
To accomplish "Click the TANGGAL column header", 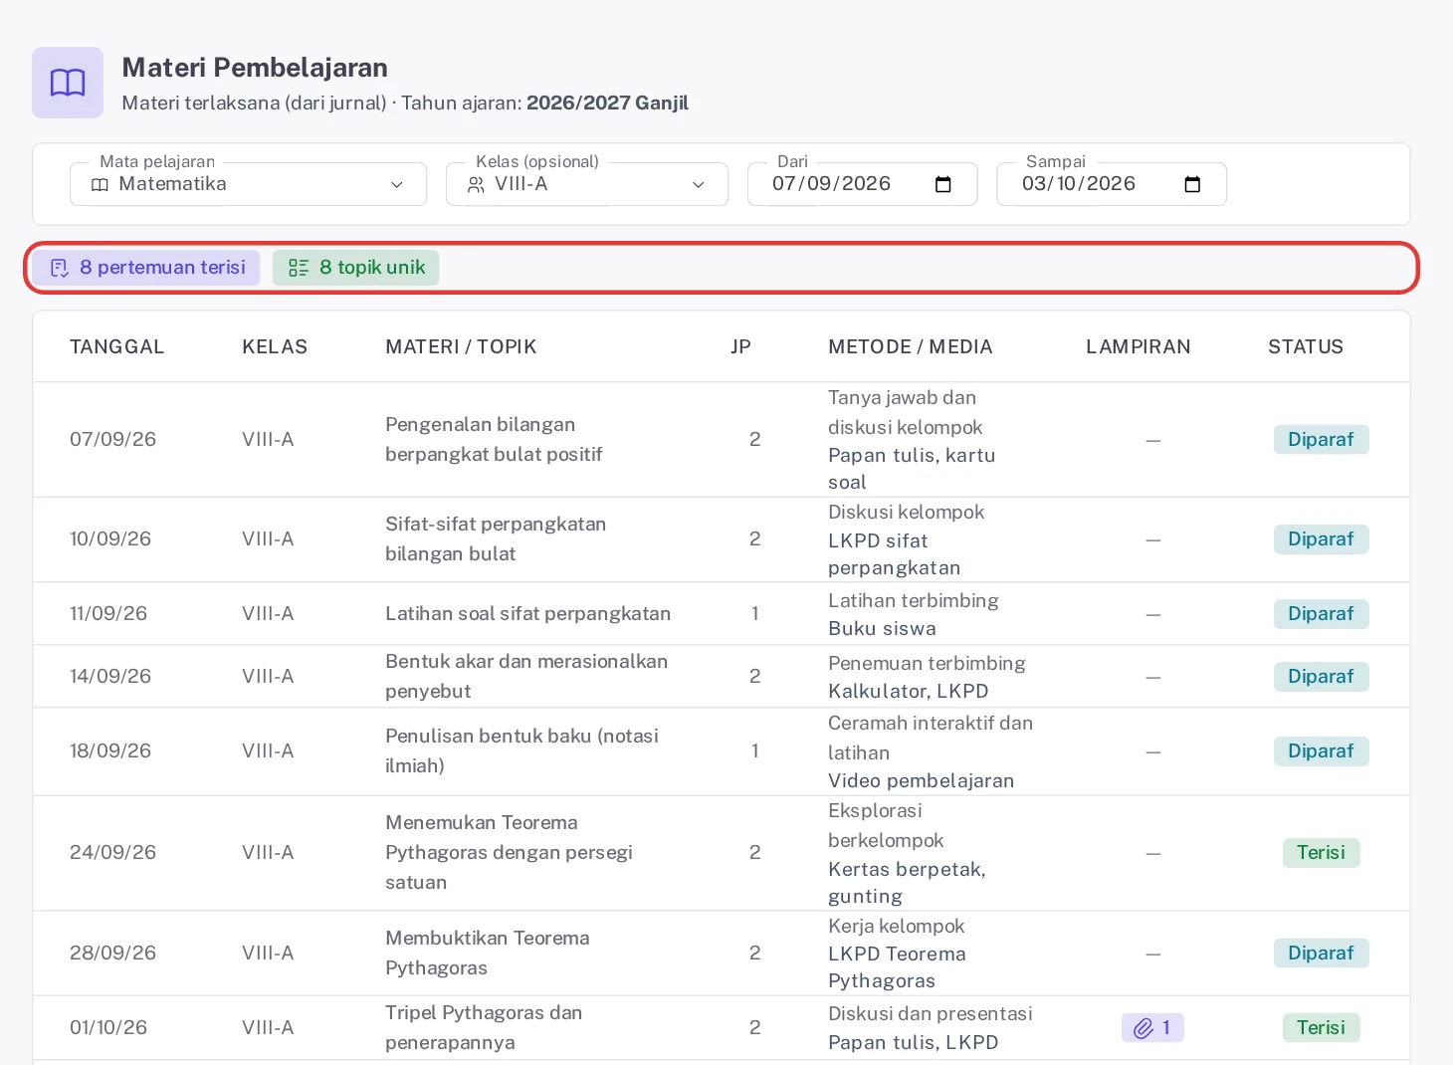I will point(116,346).
